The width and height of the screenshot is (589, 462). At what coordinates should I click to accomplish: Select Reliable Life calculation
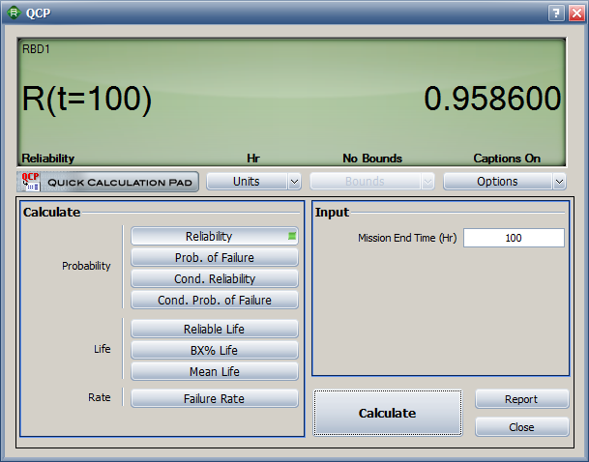coord(214,330)
